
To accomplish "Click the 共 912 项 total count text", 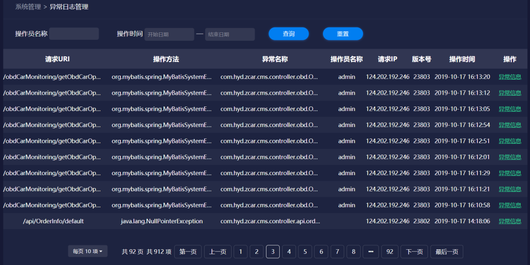I will [x=159, y=252].
